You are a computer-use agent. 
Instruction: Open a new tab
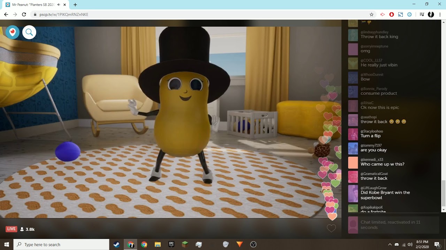(75, 5)
